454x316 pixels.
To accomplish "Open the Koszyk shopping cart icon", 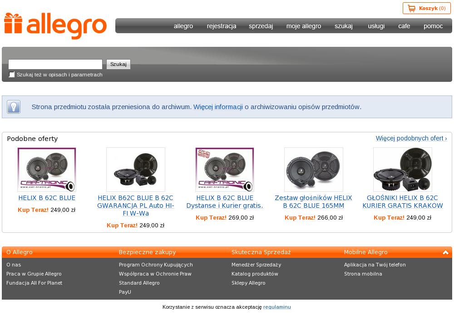I will coord(411,8).
